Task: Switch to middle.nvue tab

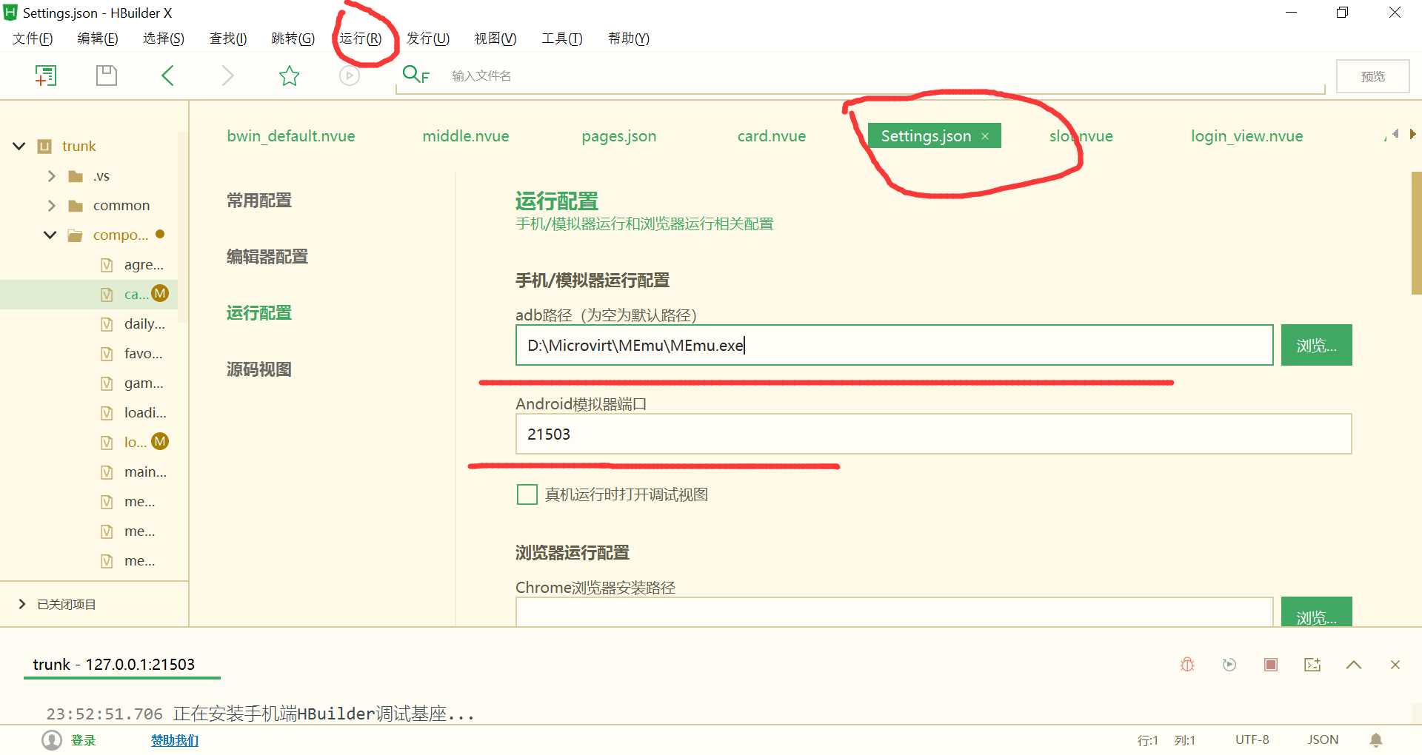Action: pos(466,136)
